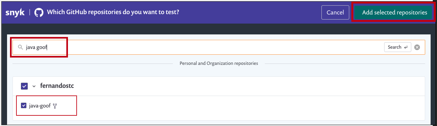437x126 pixels.
Task: Click the divider line left of the heading
Action: (93, 64)
